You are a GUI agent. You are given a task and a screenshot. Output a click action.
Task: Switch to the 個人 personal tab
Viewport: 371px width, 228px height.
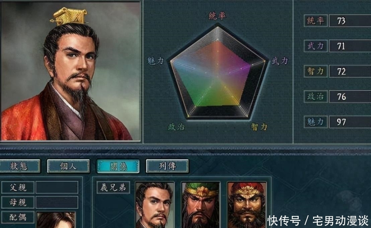(x=68, y=166)
